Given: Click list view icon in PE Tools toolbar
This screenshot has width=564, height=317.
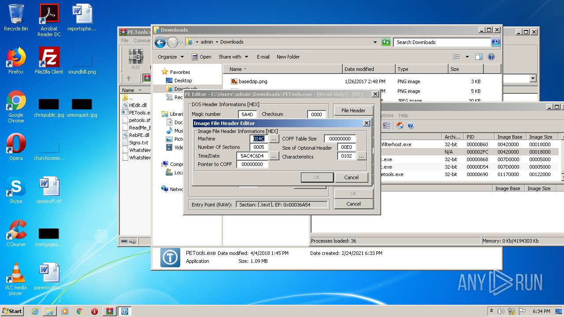Looking at the screenshot, I should (x=387, y=126).
